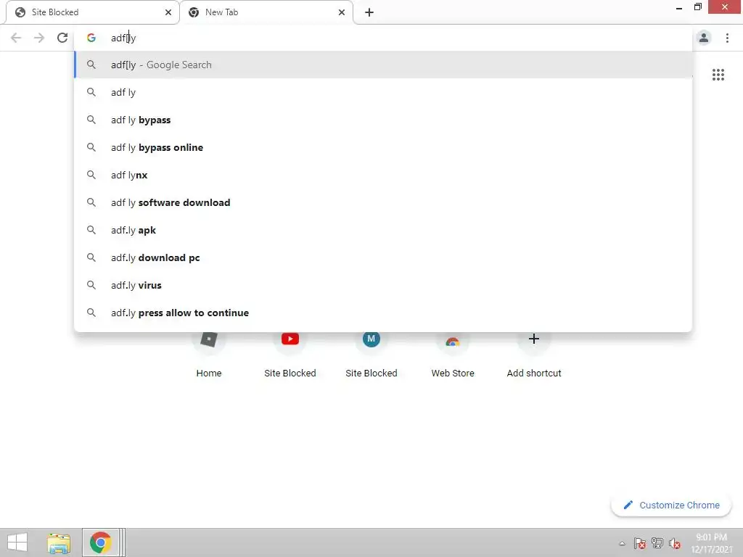This screenshot has height=557, width=743.
Task: Pick 'adf.ly virus' suggestion
Action: pos(383,285)
